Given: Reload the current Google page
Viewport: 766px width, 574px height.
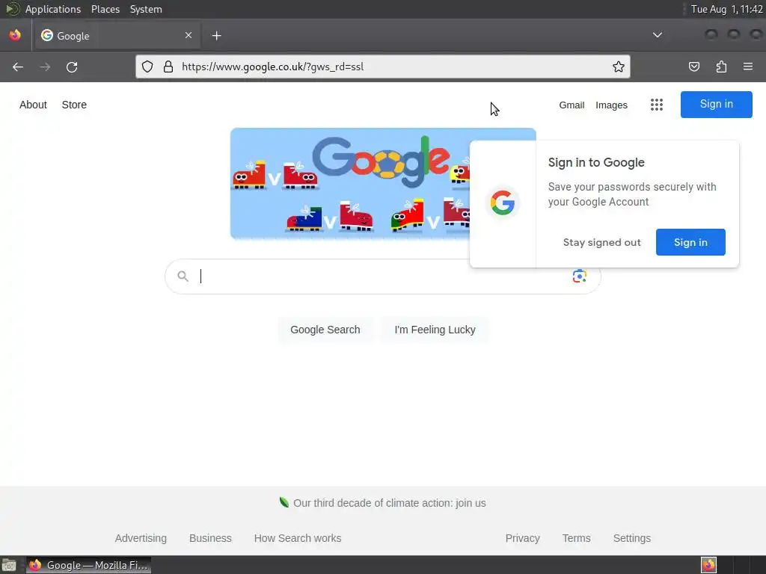Looking at the screenshot, I should [72, 67].
